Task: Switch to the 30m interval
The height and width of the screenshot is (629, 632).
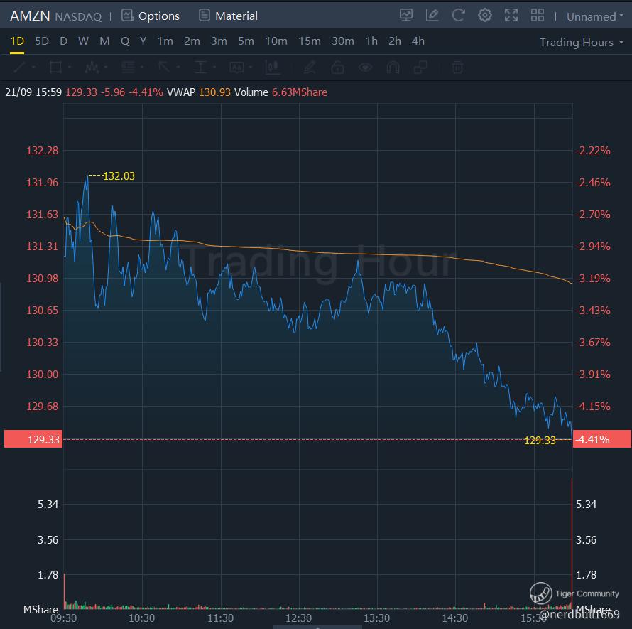Action: pos(342,41)
